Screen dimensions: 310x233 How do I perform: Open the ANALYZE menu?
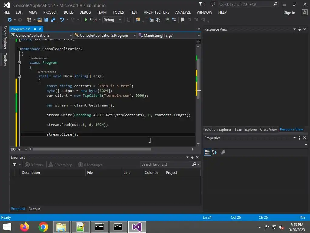pyautogui.click(x=183, y=12)
